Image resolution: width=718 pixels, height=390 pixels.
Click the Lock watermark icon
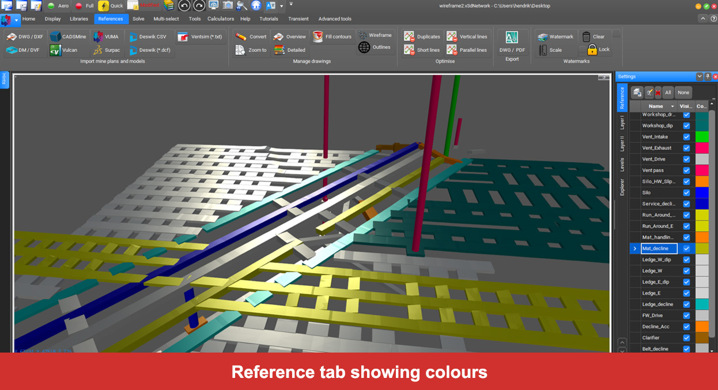tap(592, 50)
